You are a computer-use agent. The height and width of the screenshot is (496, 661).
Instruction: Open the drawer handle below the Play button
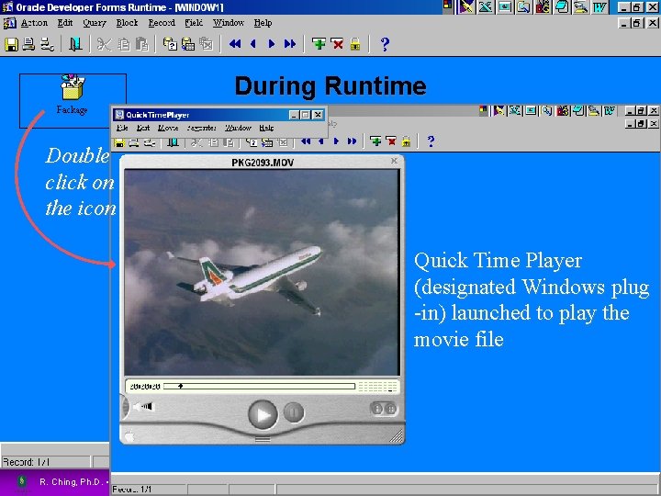pyautogui.click(x=263, y=439)
